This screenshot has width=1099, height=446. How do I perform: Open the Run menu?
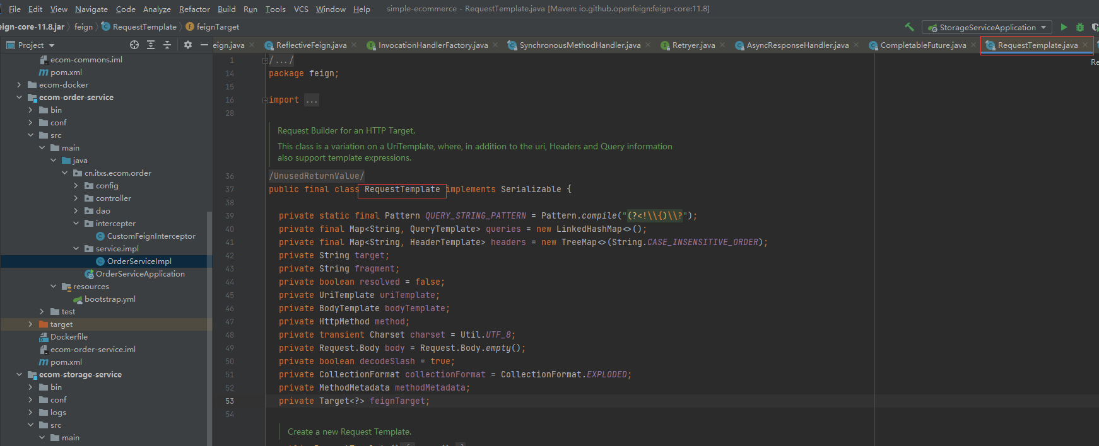click(250, 9)
